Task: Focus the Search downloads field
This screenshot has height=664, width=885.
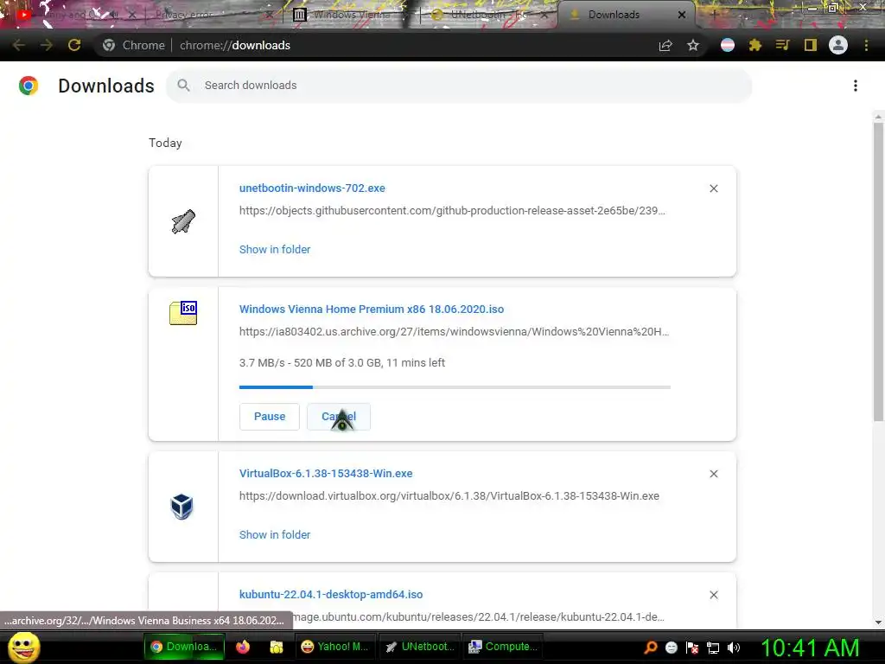Action: (459, 86)
